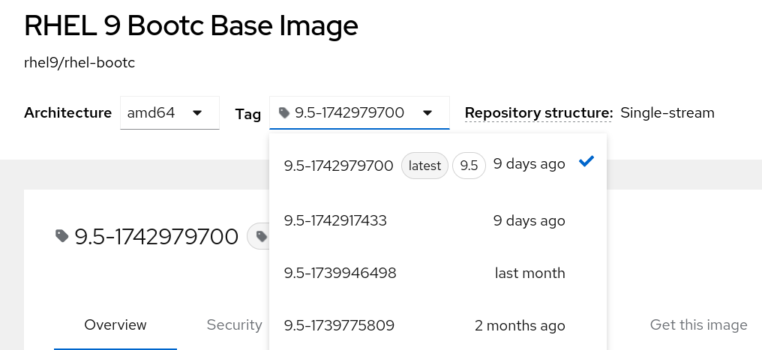
Task: Click the 9.5-1742979700 heading text
Action: (157, 236)
